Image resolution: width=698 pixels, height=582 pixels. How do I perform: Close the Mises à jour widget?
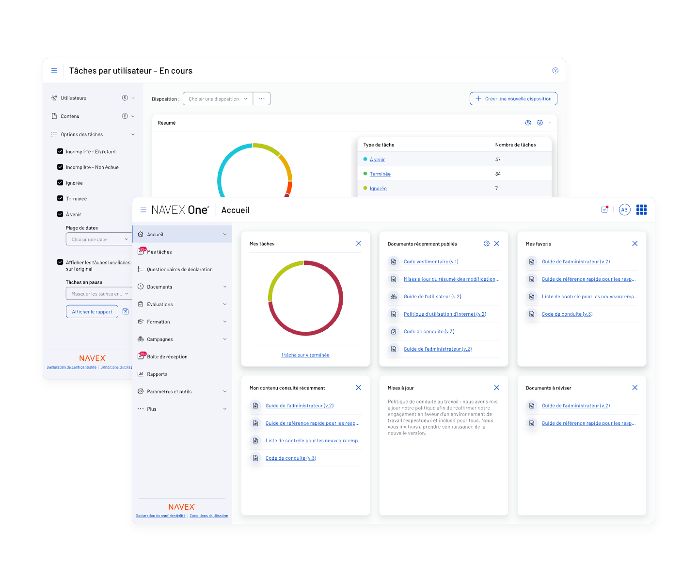pyautogui.click(x=497, y=388)
